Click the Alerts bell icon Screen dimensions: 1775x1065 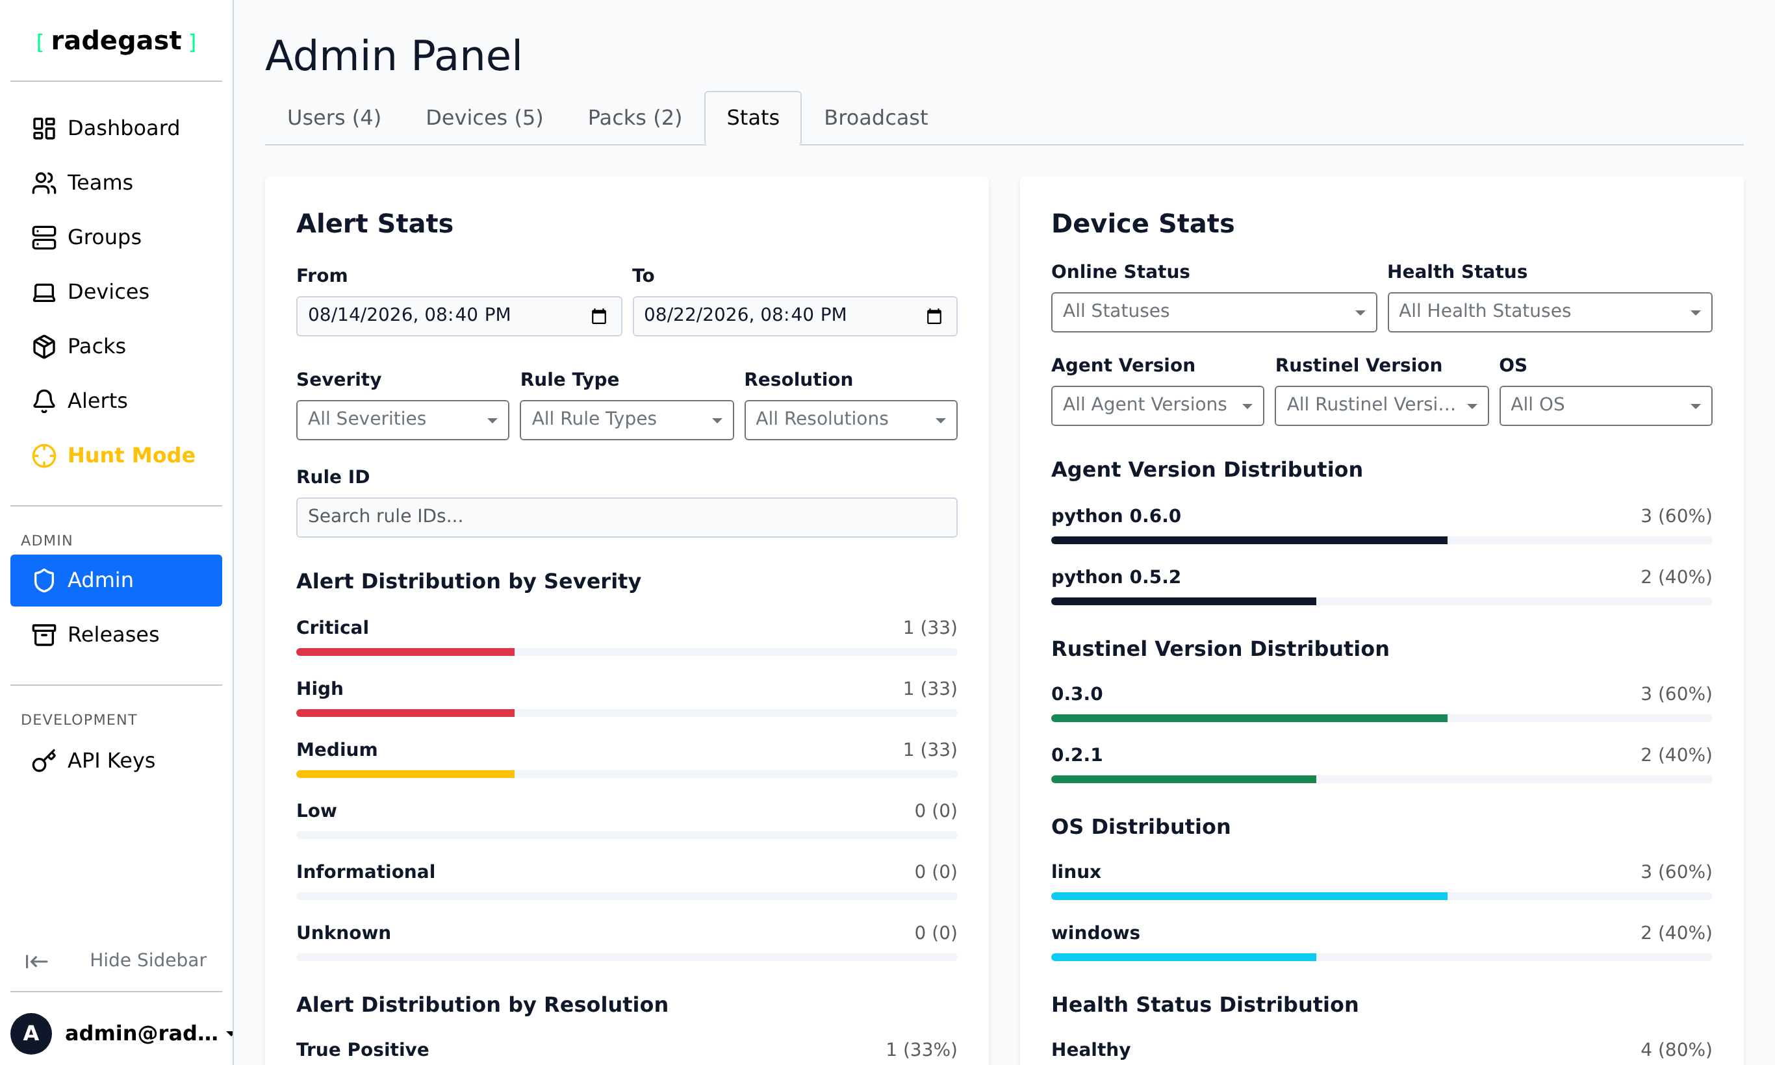[44, 401]
